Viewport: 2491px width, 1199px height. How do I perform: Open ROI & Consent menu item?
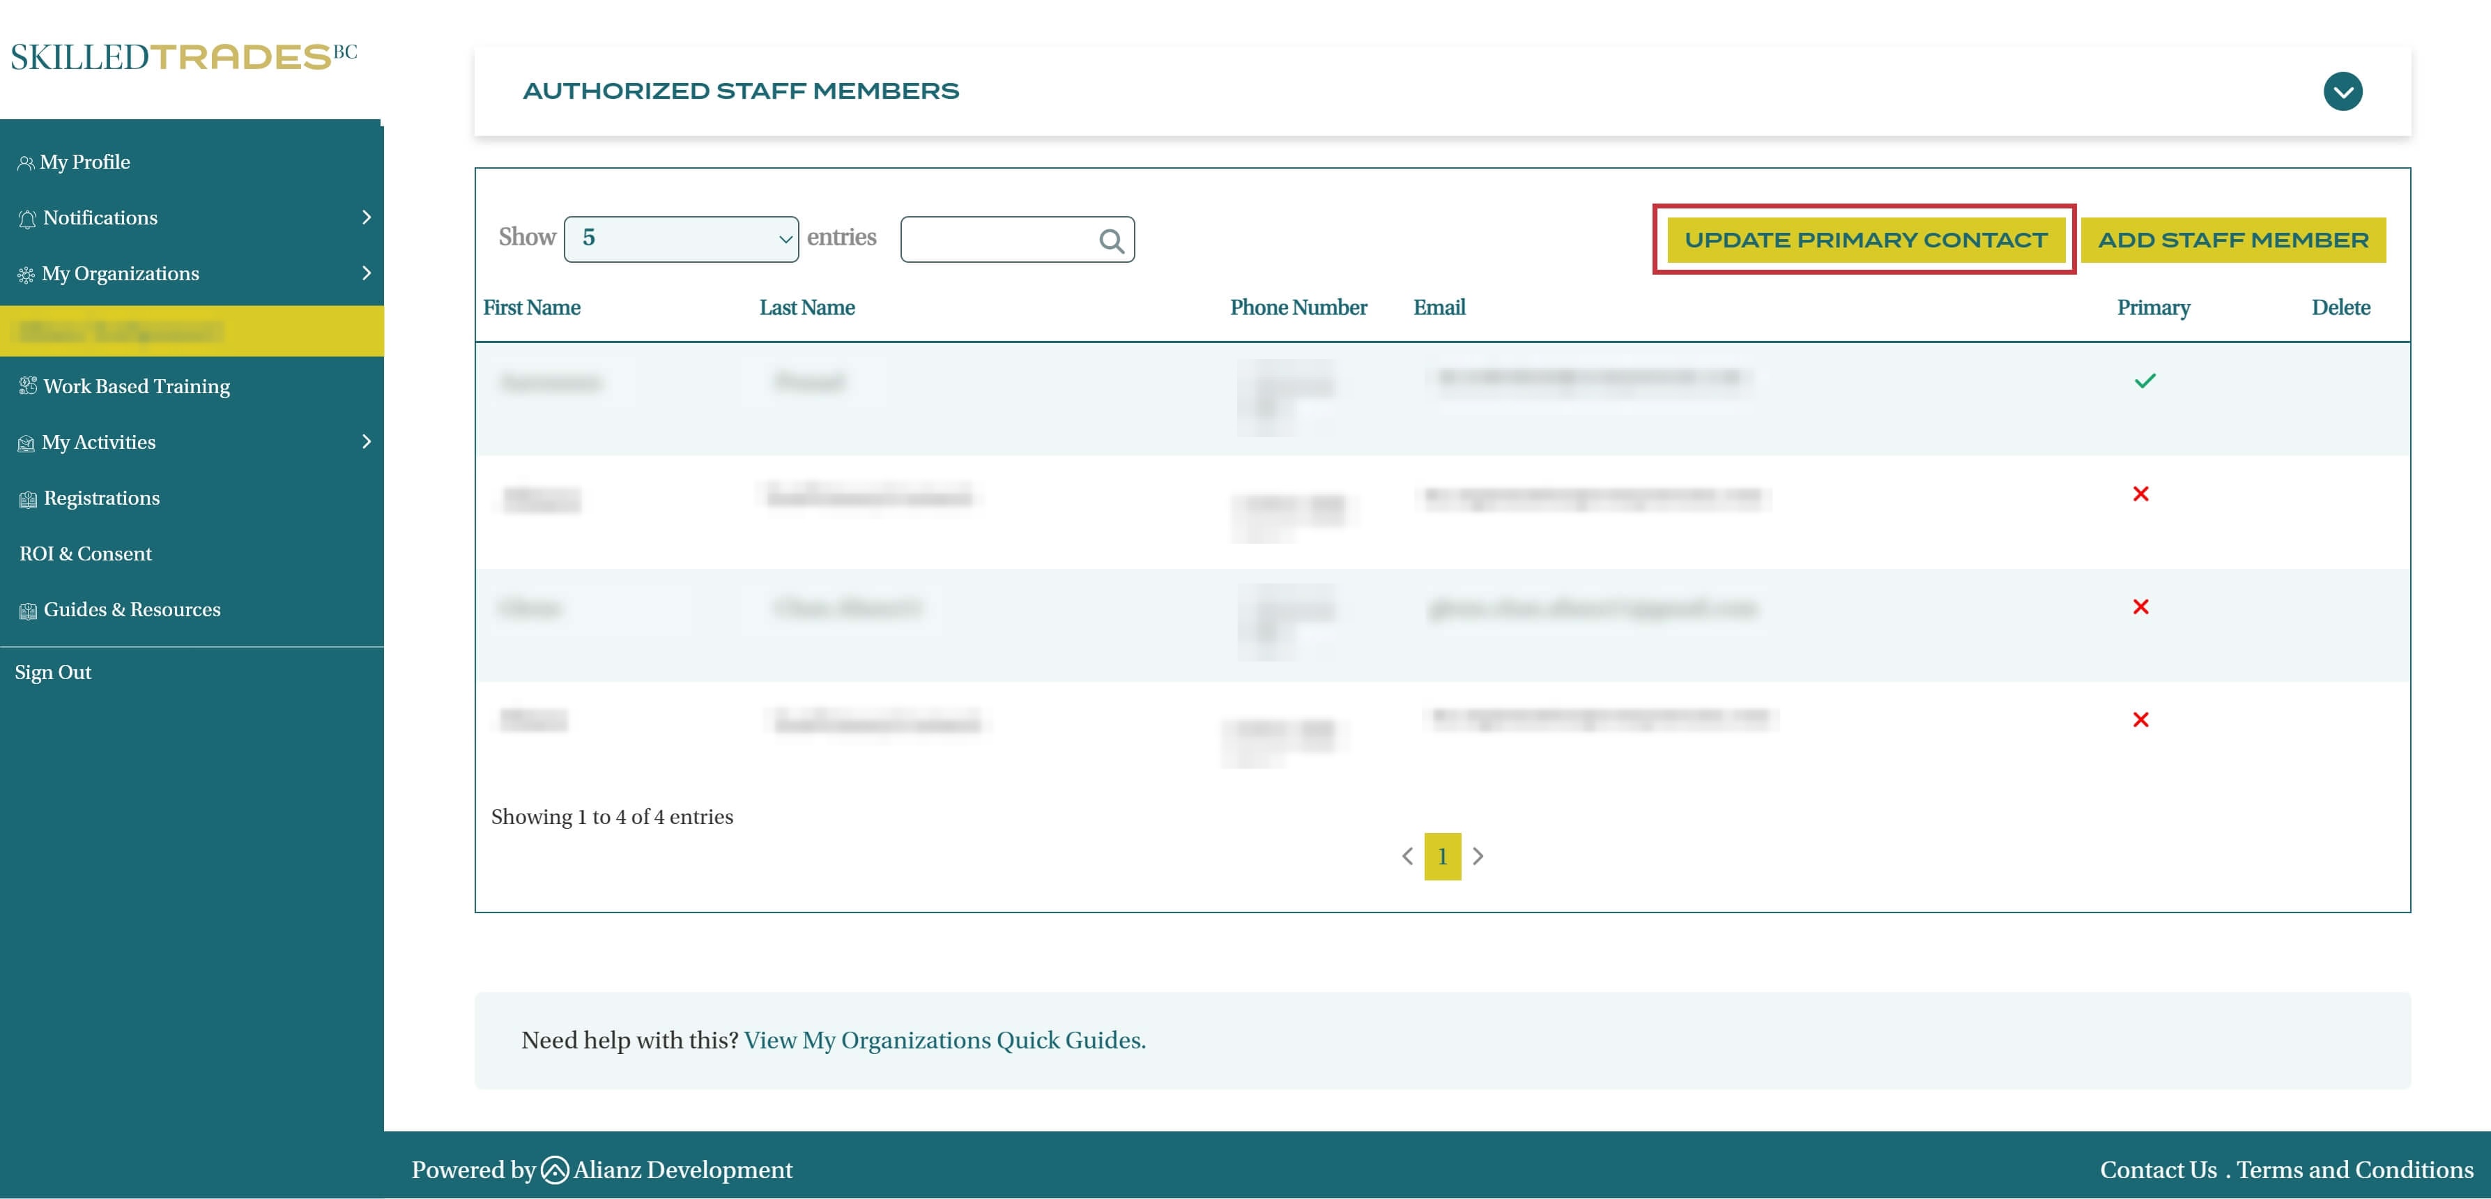[85, 554]
